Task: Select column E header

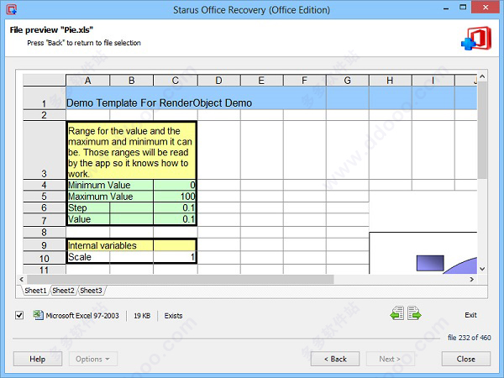Action: click(x=261, y=81)
